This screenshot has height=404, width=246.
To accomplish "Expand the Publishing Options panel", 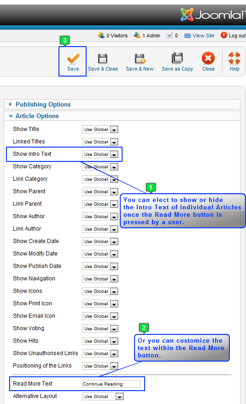I will pos(43,104).
